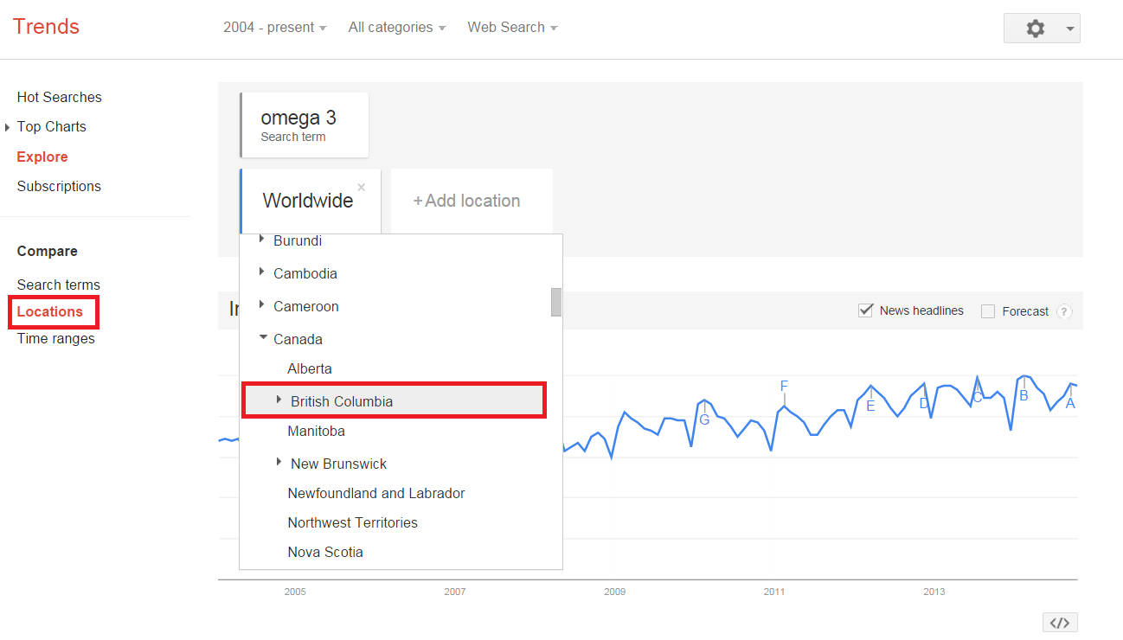
Task: Select Explore in the sidebar
Action: coord(42,157)
